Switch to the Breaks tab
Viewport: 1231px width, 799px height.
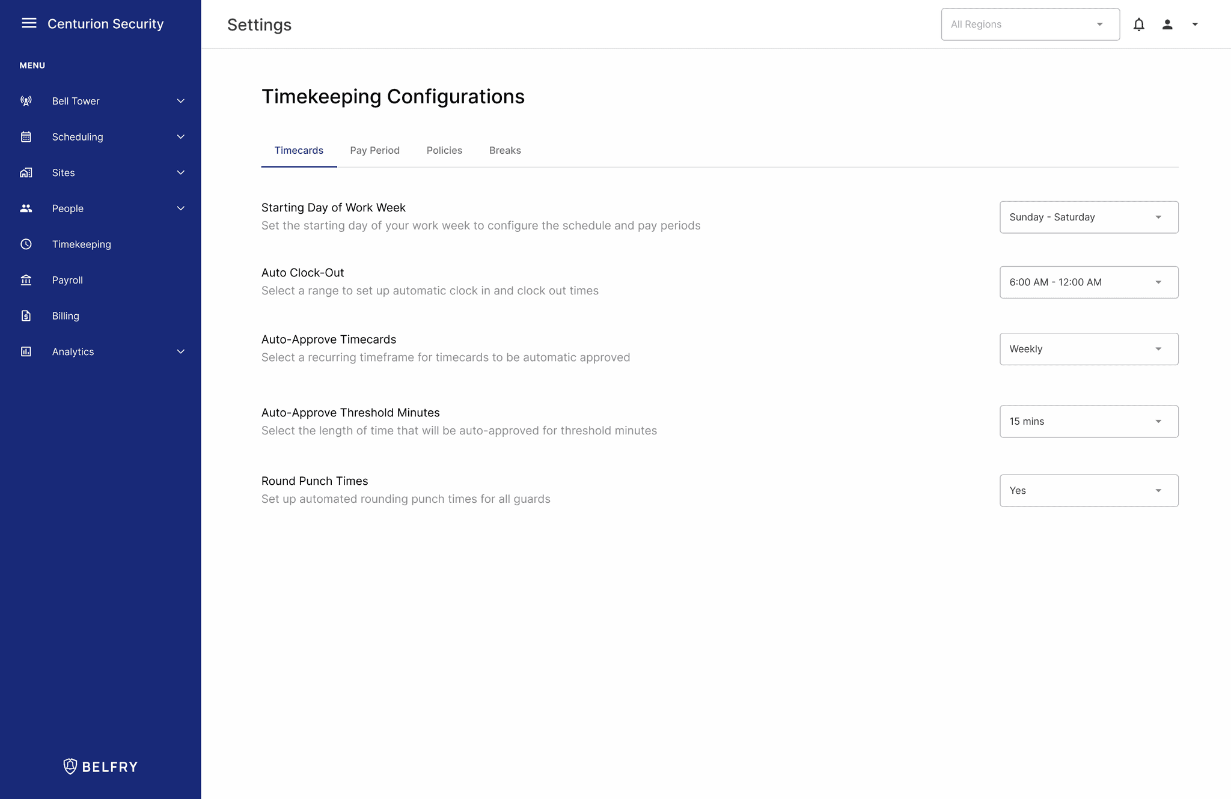[505, 150]
